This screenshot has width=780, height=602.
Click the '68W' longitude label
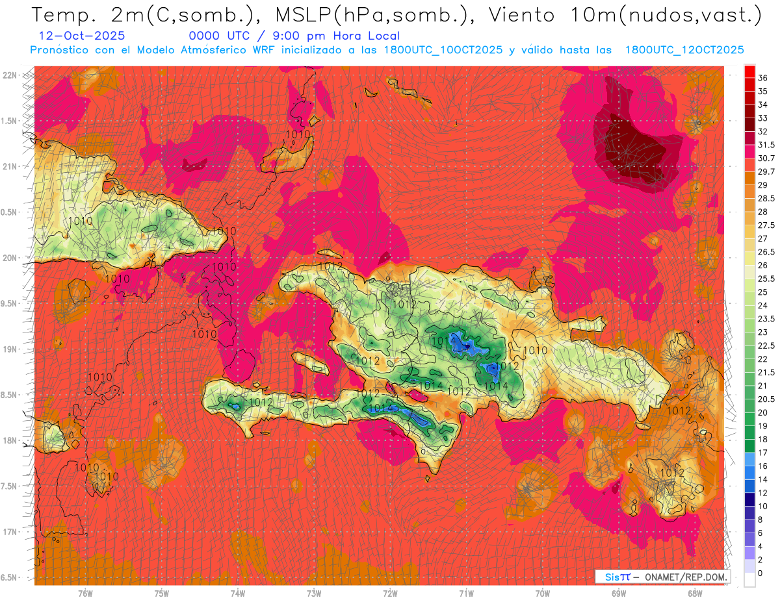pyautogui.click(x=695, y=593)
